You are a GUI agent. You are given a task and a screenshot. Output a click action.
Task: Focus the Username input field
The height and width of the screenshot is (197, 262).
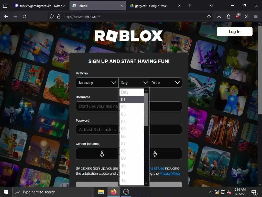(x=129, y=106)
